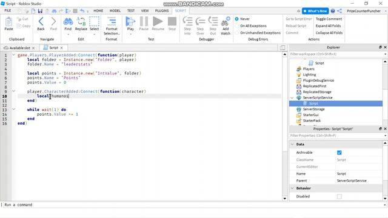Switch to the PLUGINS ribbon tab
Viewport: 388px width, 218px height.
162,11
